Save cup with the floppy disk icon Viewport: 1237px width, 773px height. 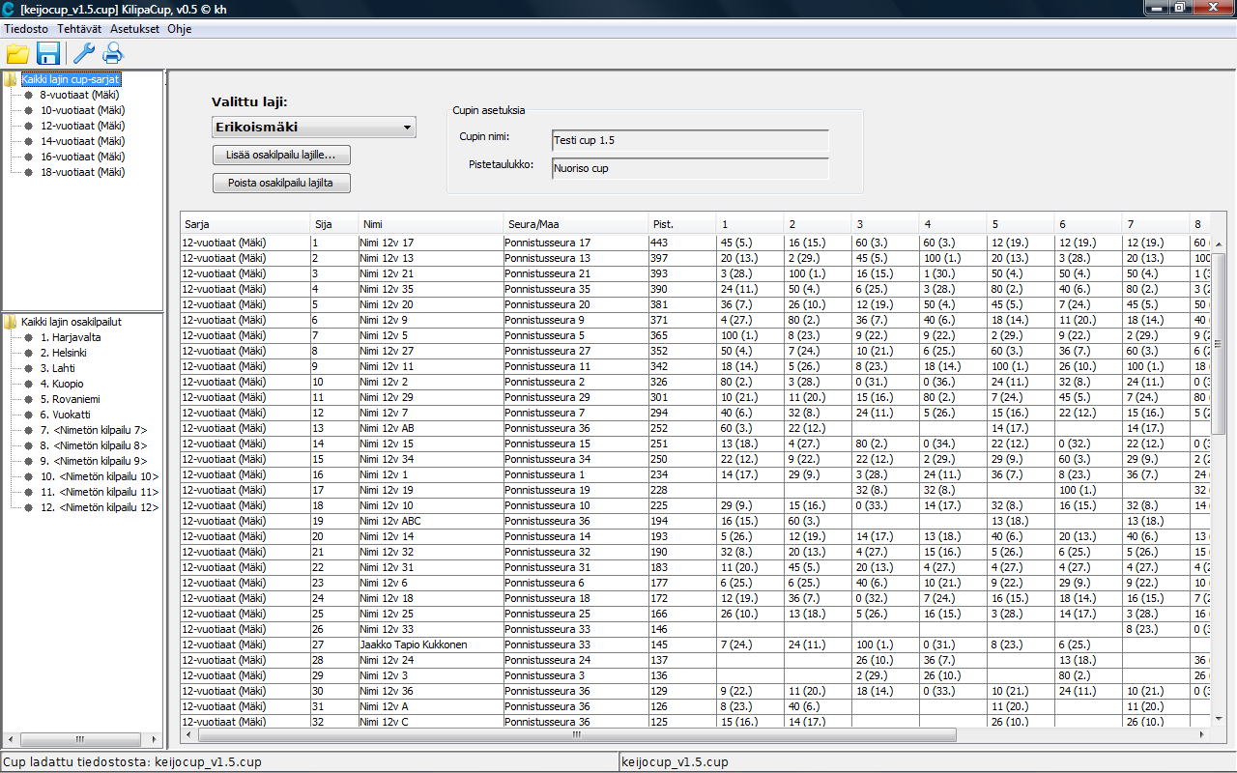48,54
